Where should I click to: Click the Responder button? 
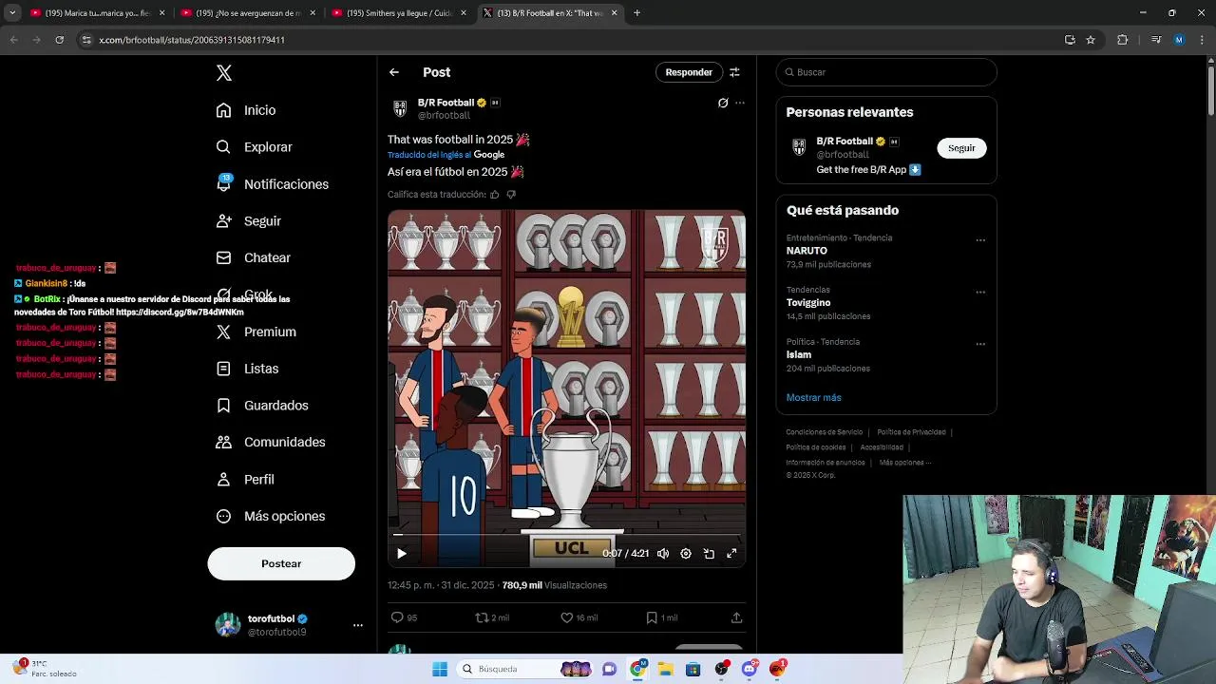689,72
